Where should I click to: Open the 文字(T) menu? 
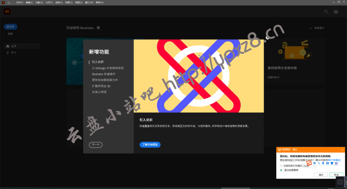[49, 3]
